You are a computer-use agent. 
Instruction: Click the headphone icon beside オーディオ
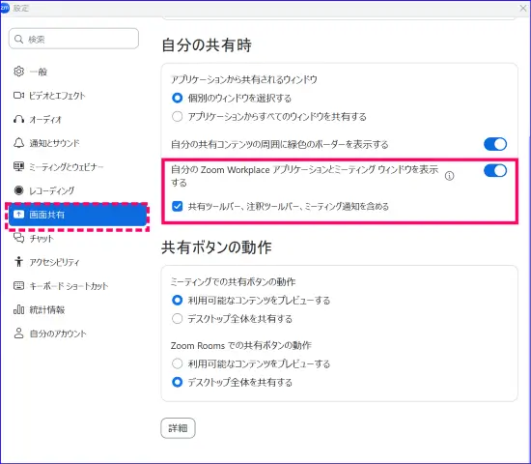pyautogui.click(x=18, y=119)
